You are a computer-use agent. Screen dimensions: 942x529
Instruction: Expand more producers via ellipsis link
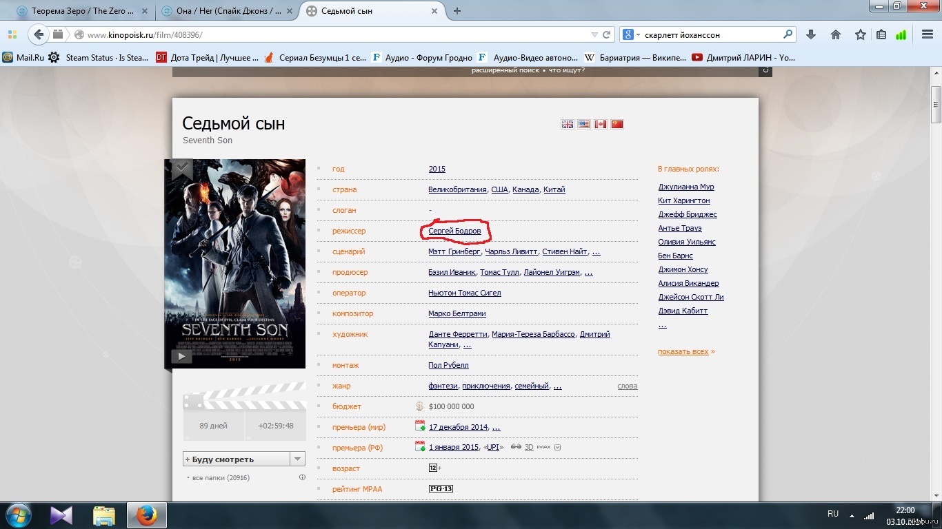tap(588, 273)
